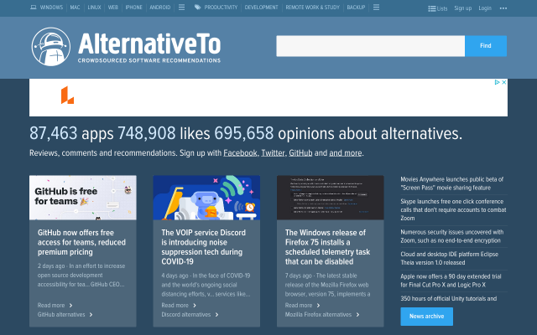The width and height of the screenshot is (537, 335).
Task: Select the Web platform
Action: click(113, 8)
